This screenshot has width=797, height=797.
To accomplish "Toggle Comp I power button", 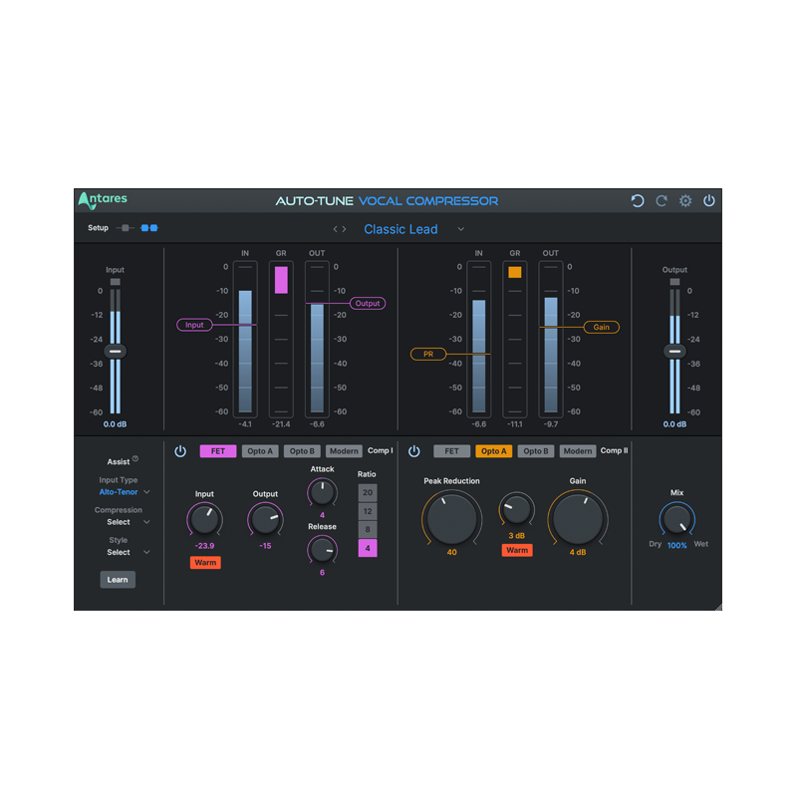I will (x=180, y=451).
